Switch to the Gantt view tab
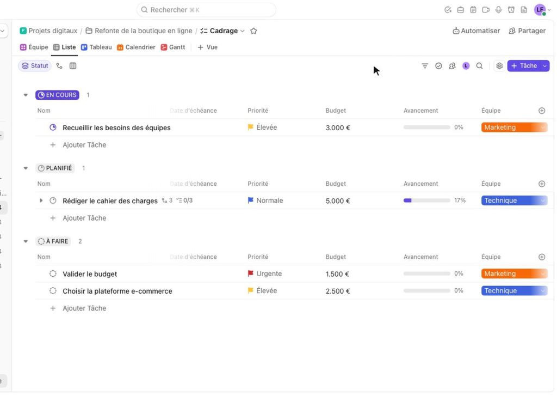The image size is (557, 395). 173,47
